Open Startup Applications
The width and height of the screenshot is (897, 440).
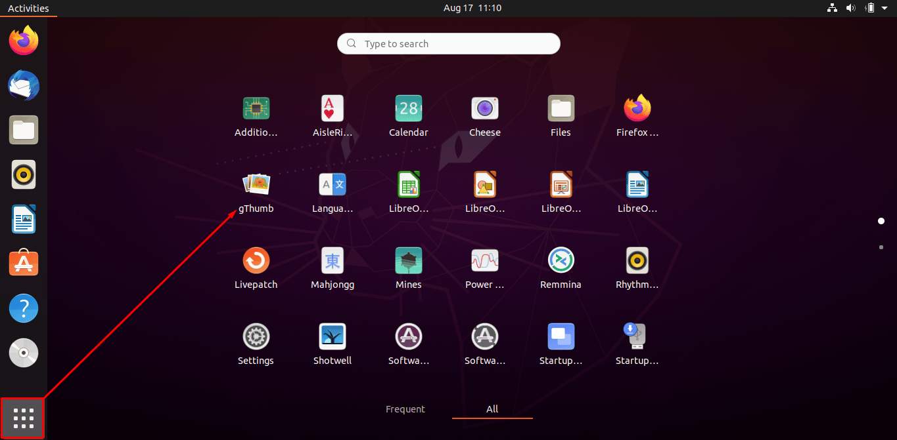pos(561,336)
